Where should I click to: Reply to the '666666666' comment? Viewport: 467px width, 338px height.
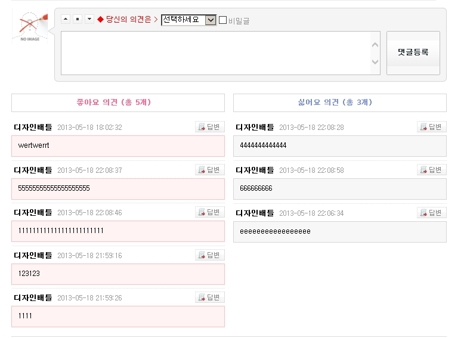432,170
